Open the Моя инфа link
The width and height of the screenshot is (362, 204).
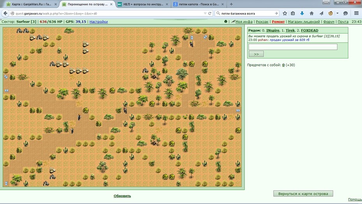coord(244,21)
